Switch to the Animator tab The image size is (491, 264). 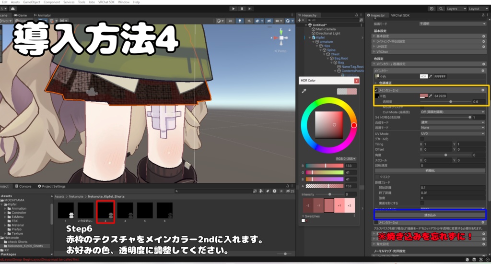42,15
